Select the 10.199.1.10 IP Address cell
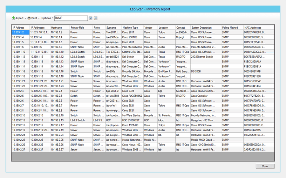 pyautogui.click(x=21, y=52)
